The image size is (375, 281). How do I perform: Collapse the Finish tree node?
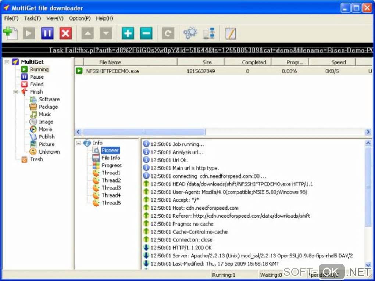[x=15, y=92]
